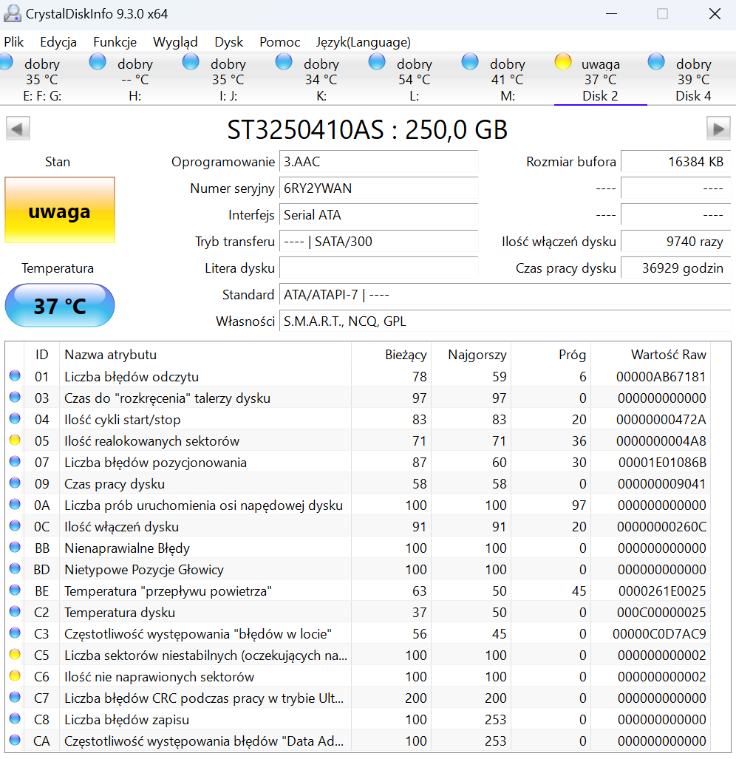Click the 37 °C temperature button
The image size is (736, 759).
(x=60, y=305)
